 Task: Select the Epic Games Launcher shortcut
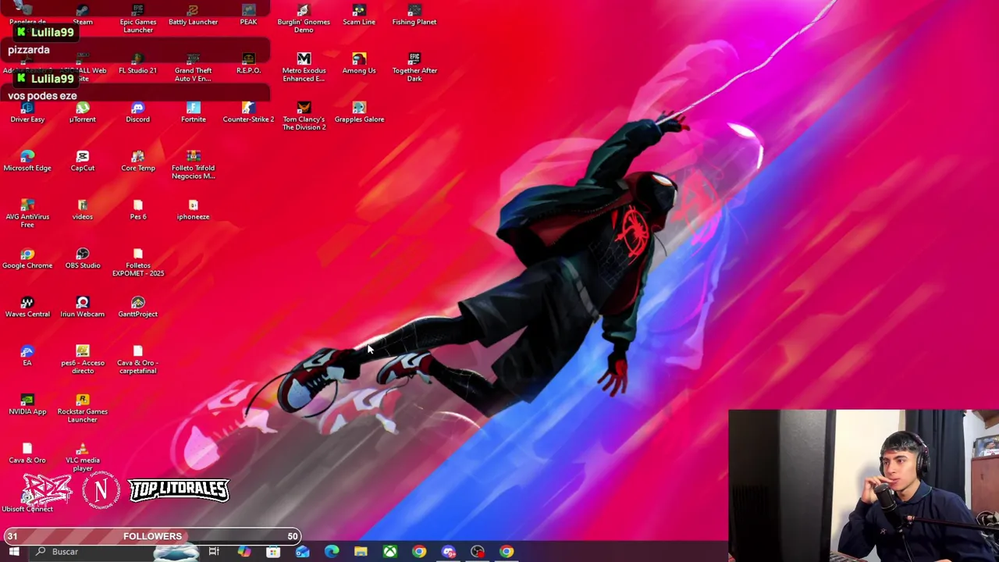(x=138, y=19)
